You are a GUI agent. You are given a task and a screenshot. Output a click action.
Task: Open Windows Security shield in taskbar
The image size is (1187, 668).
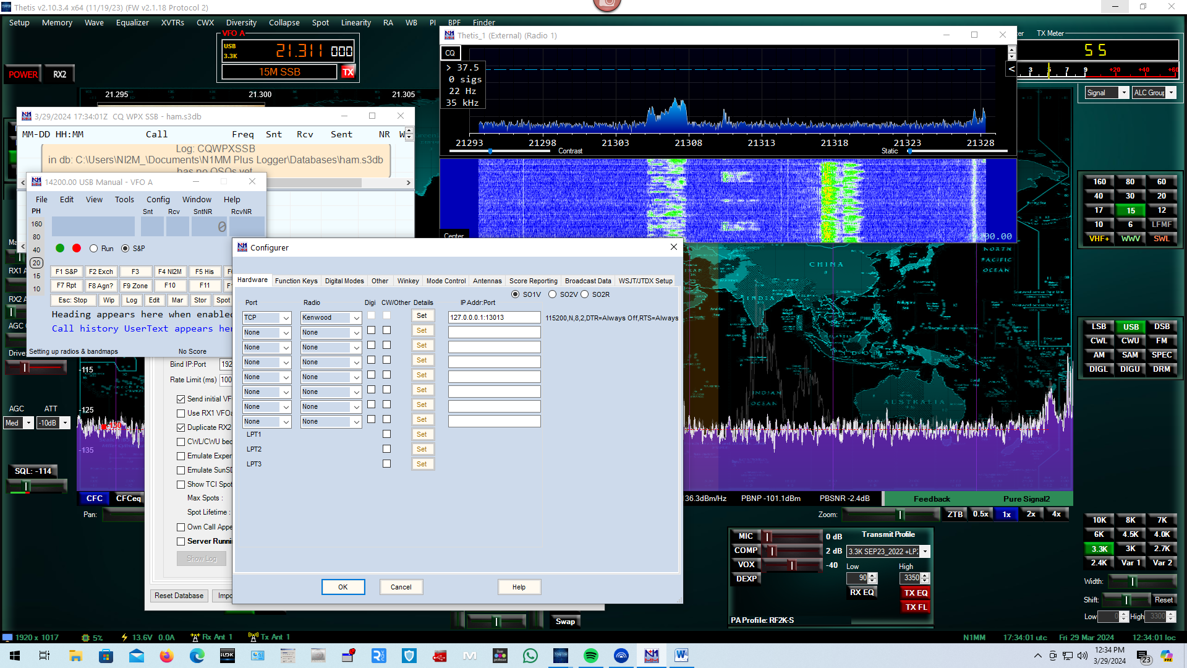(x=409, y=656)
